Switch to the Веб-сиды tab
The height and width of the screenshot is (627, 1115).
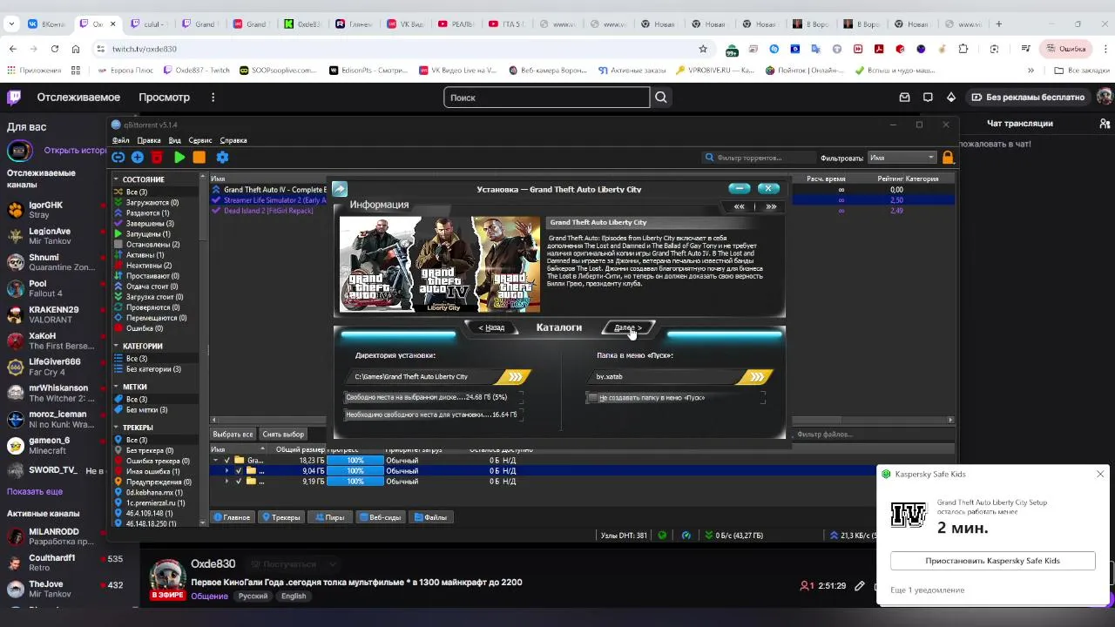point(382,517)
